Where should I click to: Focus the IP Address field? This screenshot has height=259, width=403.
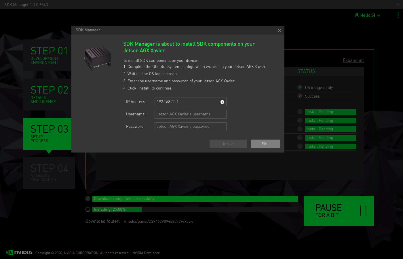click(191, 102)
